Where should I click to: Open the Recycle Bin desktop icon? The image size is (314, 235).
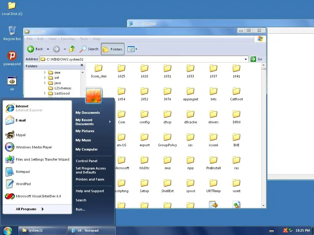pos(12,33)
